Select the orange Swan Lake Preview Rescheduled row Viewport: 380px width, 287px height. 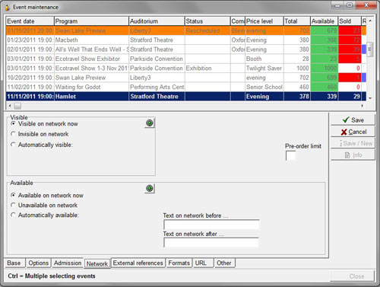186,30
